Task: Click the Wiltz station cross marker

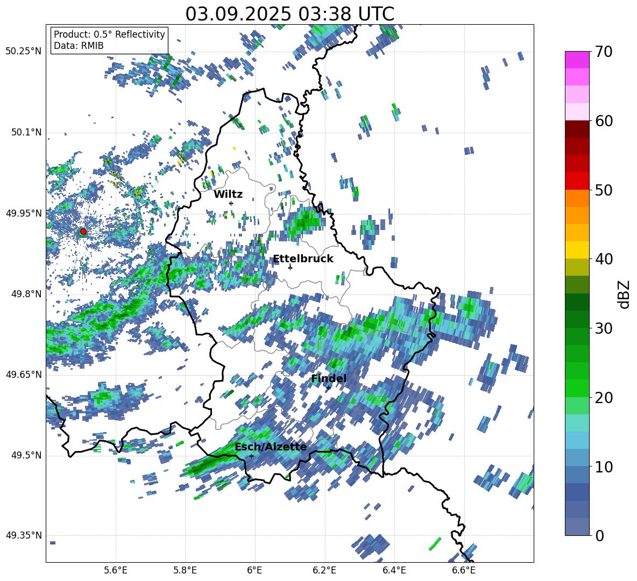Action: coord(231,203)
